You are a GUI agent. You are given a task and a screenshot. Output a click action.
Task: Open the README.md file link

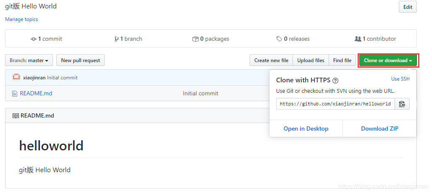[36, 94]
